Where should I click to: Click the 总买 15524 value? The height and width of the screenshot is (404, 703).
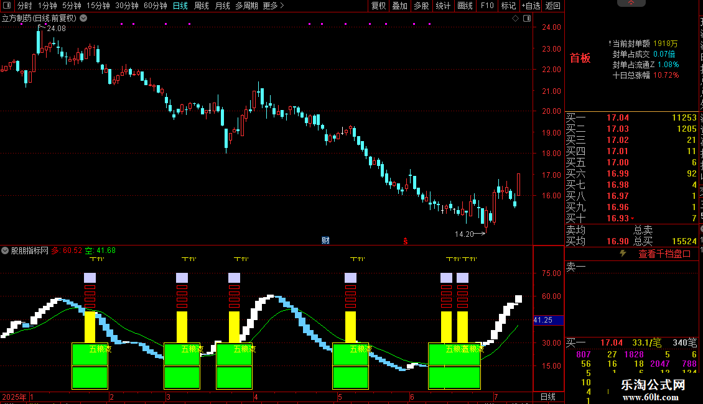point(684,241)
